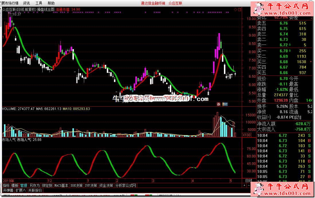Click the 买四 6.67 order row
The height and width of the screenshot is (198, 315).
282,67
